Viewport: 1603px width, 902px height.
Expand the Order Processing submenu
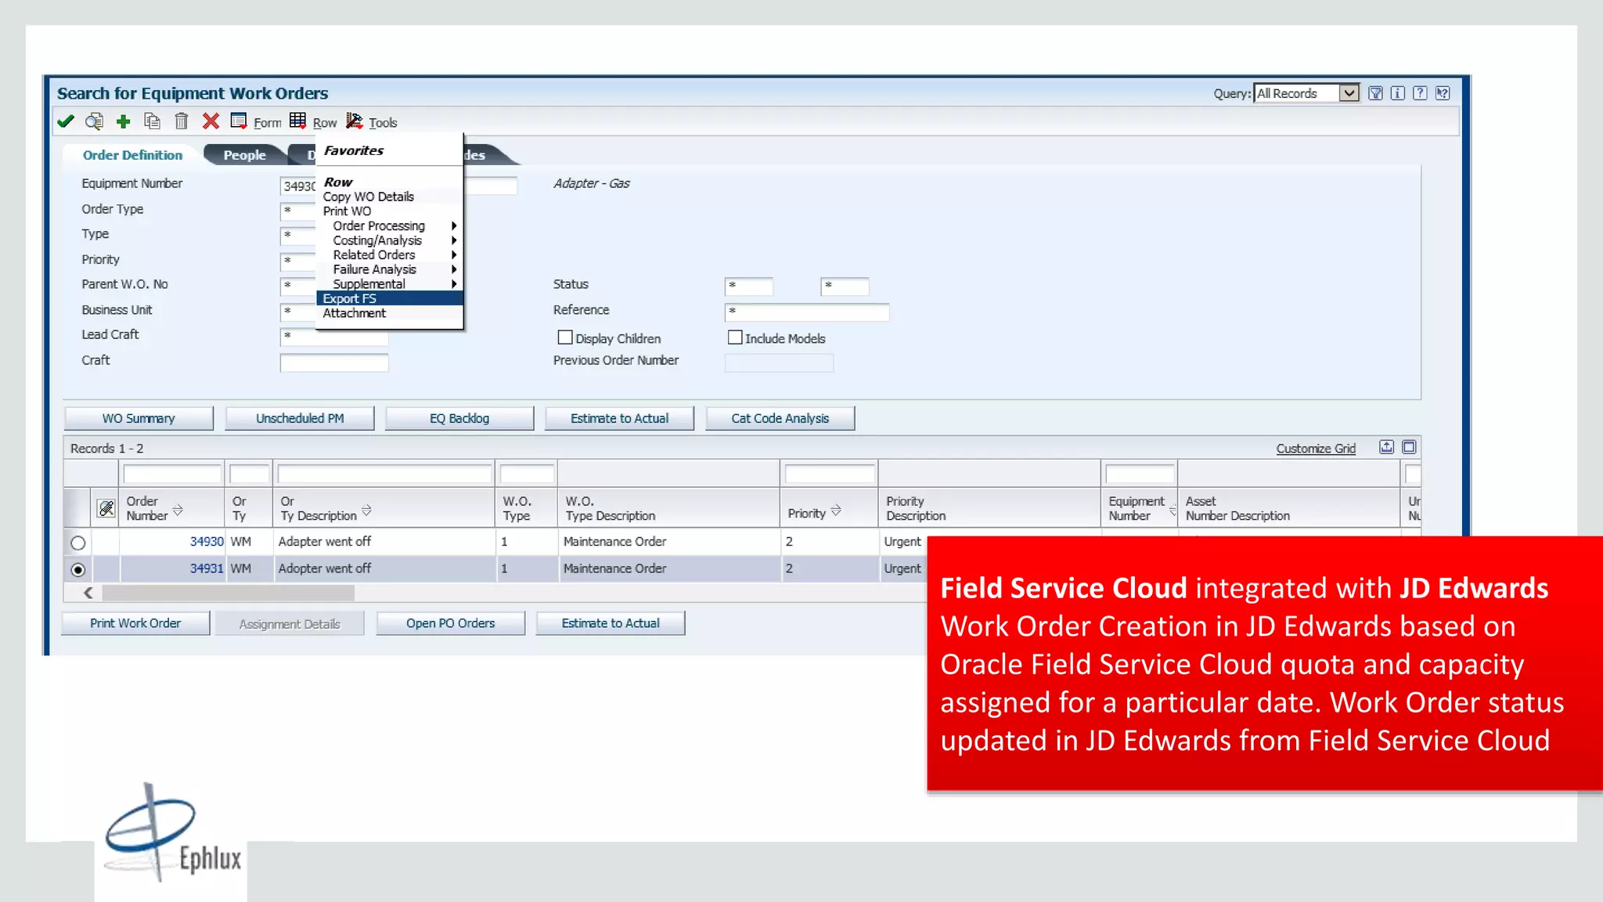click(389, 225)
